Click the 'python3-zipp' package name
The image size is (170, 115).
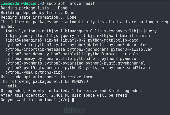[49, 72]
